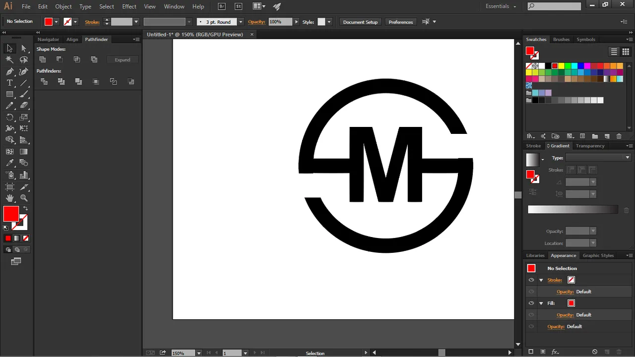Click the Unite shape mode icon

click(43, 59)
